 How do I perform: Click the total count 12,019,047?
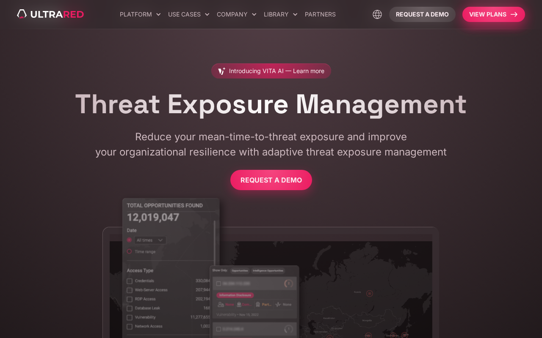(153, 218)
